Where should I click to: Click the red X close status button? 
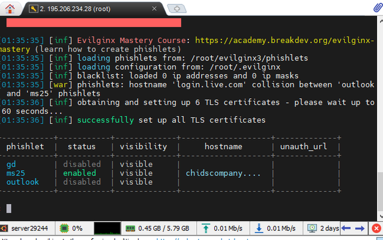coord(376,228)
